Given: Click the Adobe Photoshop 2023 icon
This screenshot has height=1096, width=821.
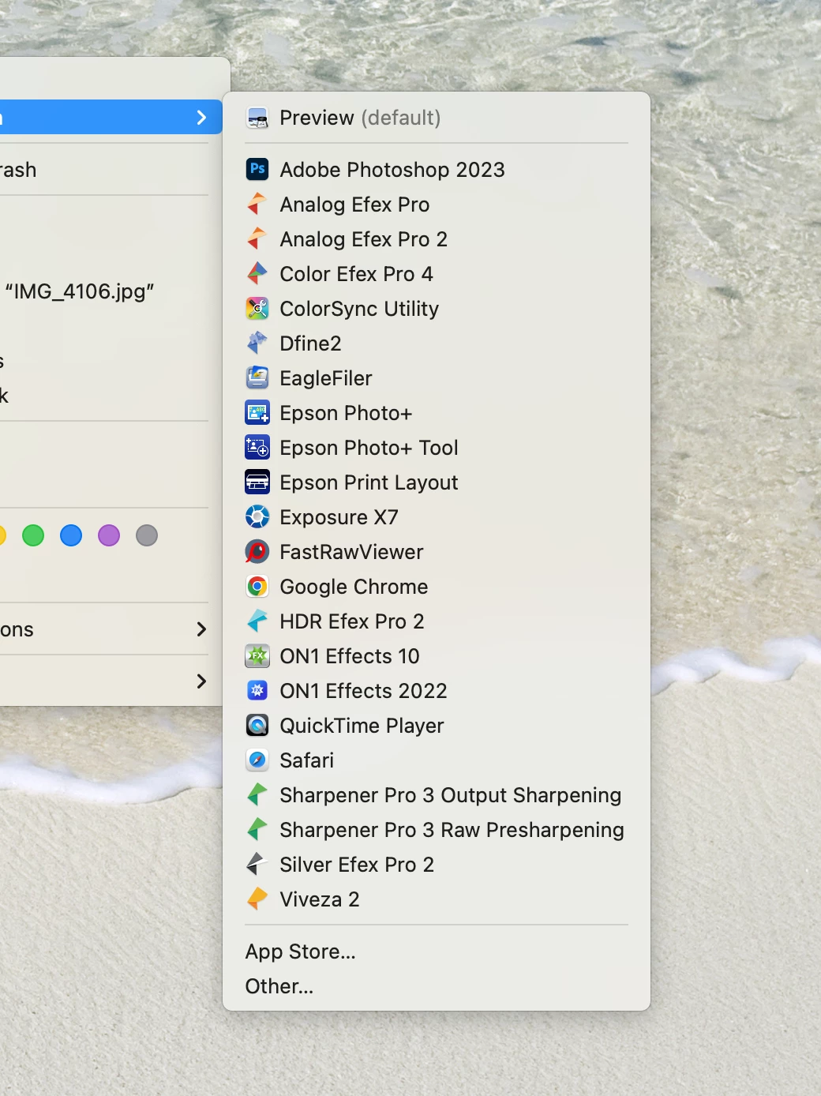Looking at the screenshot, I should 257,169.
